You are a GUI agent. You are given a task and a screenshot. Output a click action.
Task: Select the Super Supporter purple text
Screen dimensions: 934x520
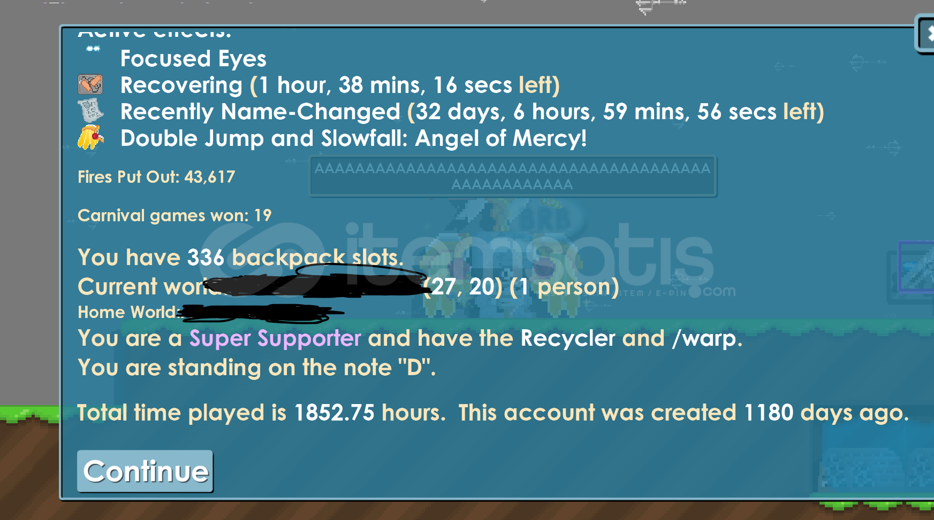275,338
